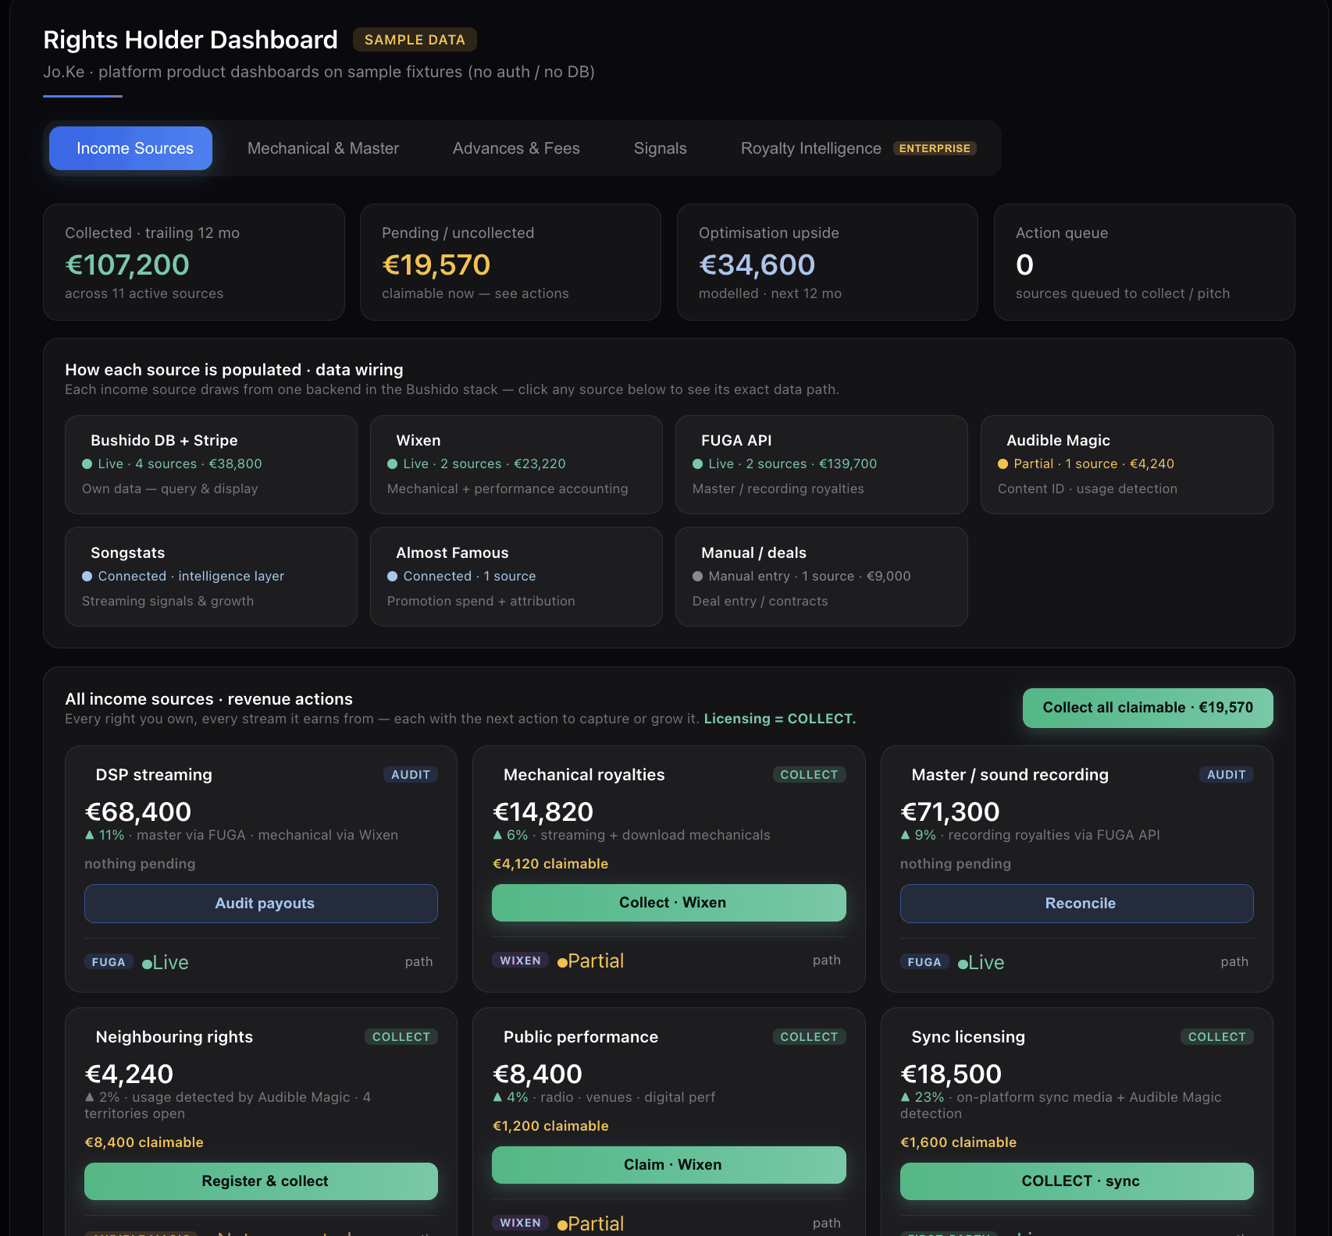Viewport: 1332px width, 1236px height.
Task: Open the Mechanical & Master tab
Action: click(x=323, y=148)
